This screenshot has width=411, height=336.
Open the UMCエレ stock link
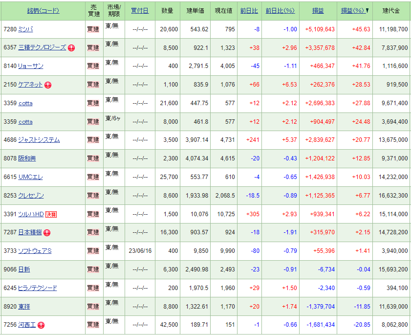[x=30, y=177]
